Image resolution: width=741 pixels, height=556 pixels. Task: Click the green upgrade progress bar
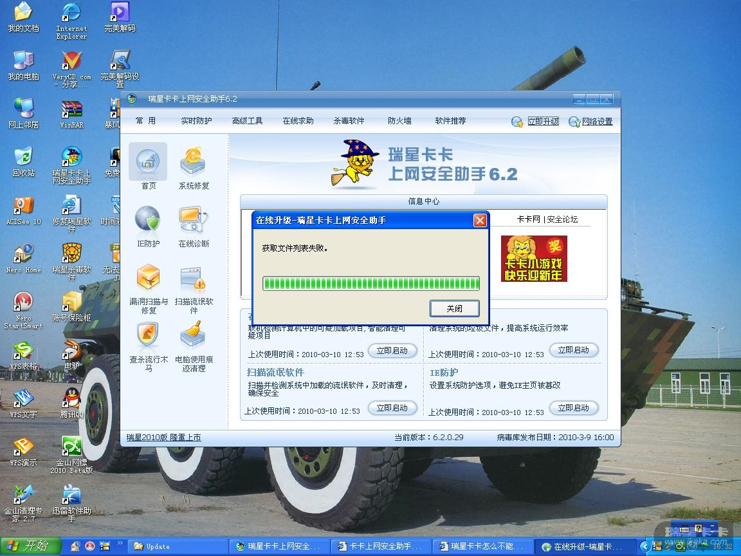pos(371,283)
